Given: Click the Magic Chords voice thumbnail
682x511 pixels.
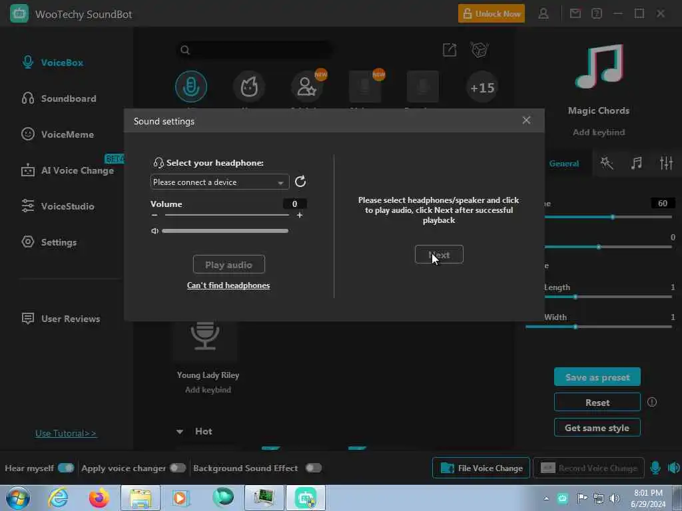Looking at the screenshot, I should pos(599,66).
